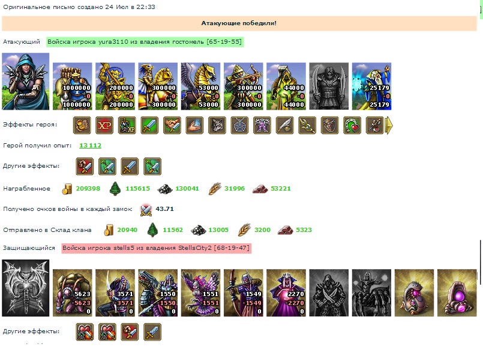Click the first heart-with-swords defender effect icon
This screenshot has height=350, width=483.
coord(85,332)
